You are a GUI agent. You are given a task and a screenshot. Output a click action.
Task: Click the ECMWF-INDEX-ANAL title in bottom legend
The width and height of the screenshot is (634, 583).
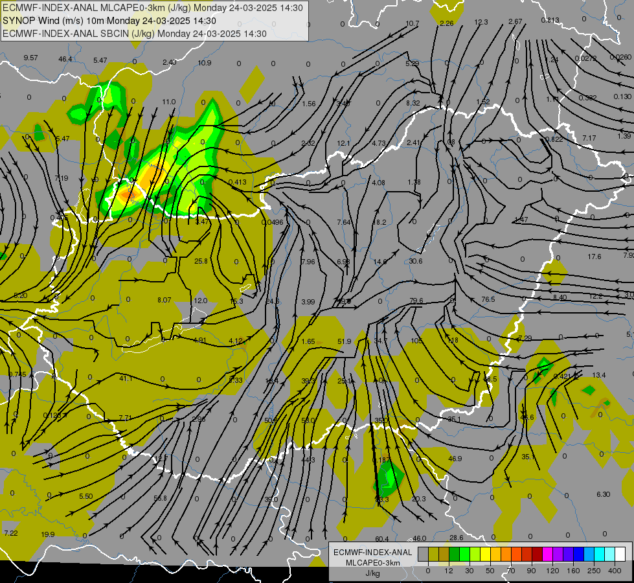pyautogui.click(x=372, y=553)
